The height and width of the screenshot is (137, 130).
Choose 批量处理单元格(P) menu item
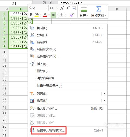68,86
